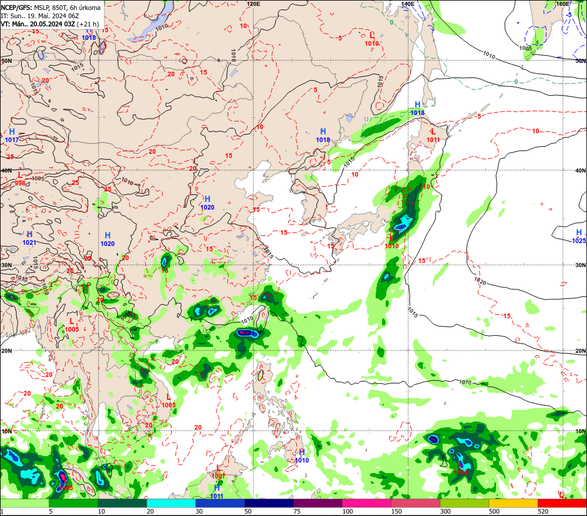
Task: Click the L 1004 low pressure marker
Action: [460, 468]
